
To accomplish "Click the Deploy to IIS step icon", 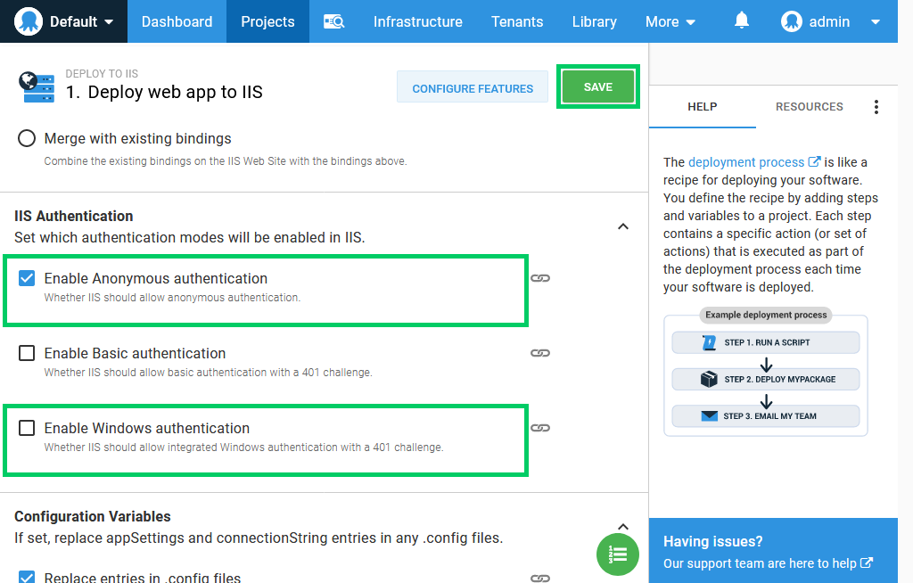I will (37, 86).
